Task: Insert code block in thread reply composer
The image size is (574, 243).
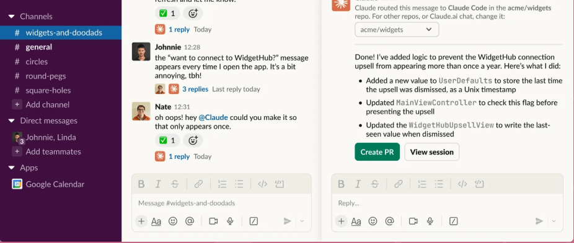Action: [x=479, y=184]
